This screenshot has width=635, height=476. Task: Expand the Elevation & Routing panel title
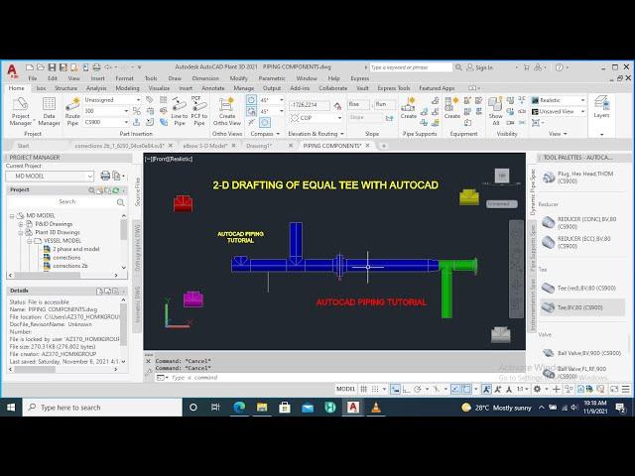(316, 134)
